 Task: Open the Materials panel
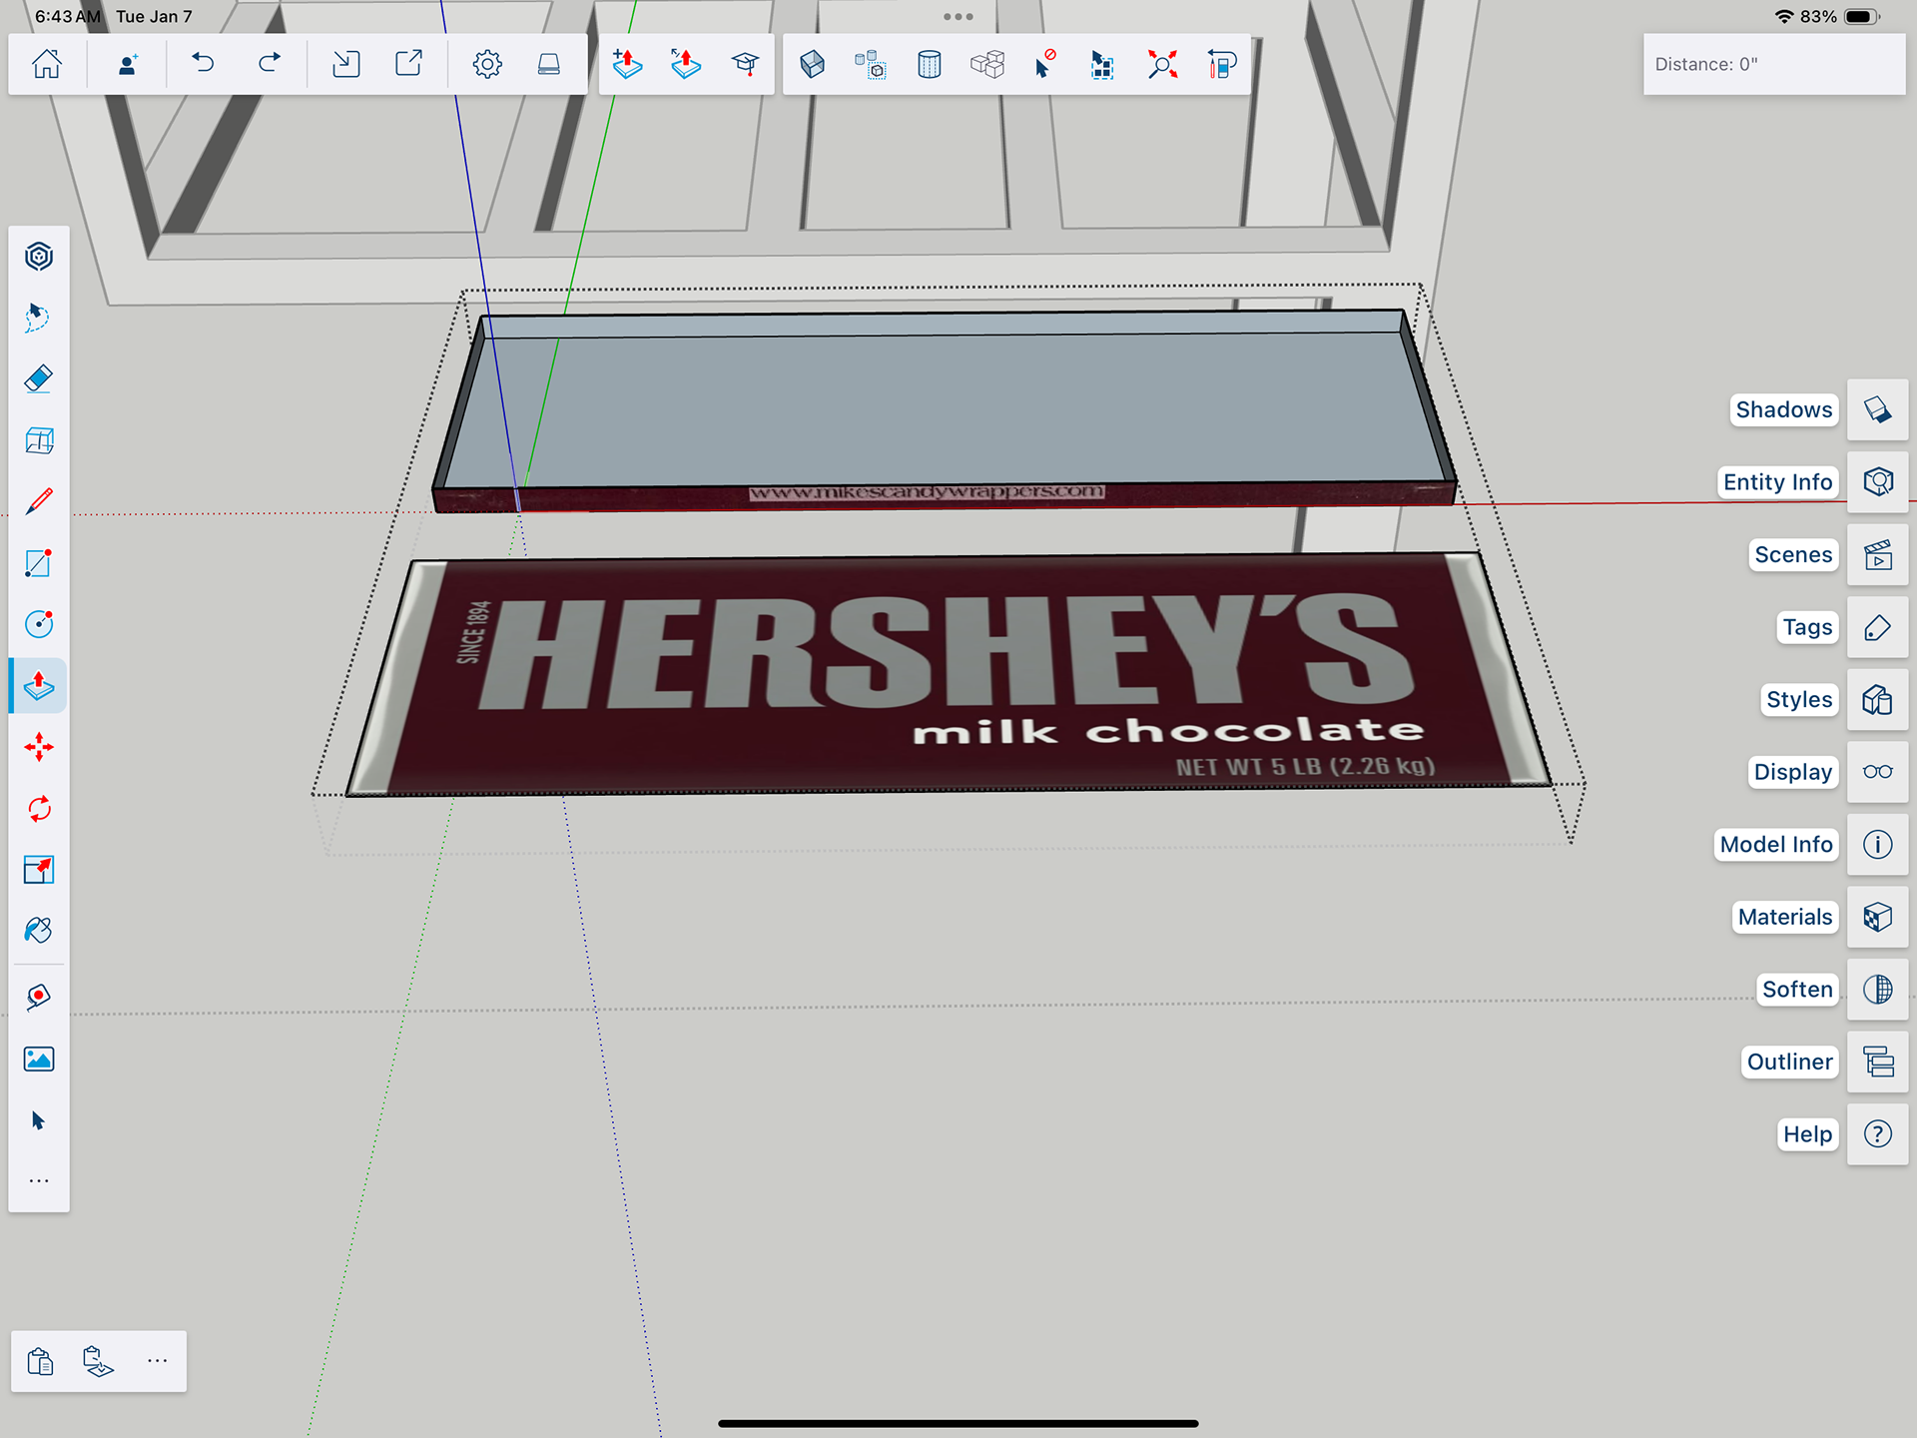pyautogui.click(x=1877, y=917)
